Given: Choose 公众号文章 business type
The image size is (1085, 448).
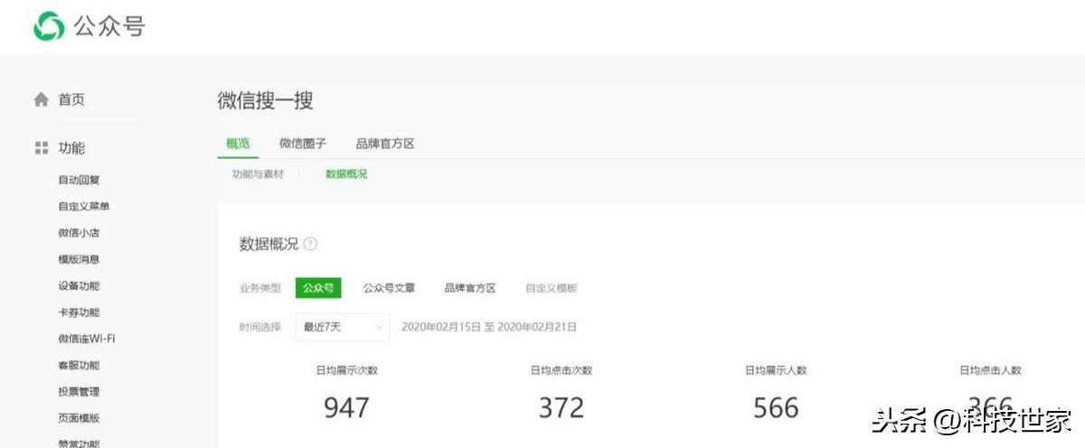Looking at the screenshot, I should click(x=389, y=288).
